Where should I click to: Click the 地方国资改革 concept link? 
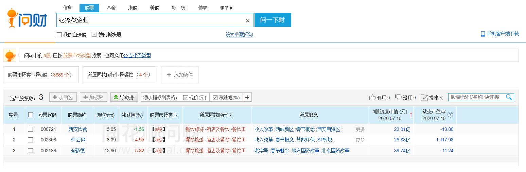click(305, 150)
